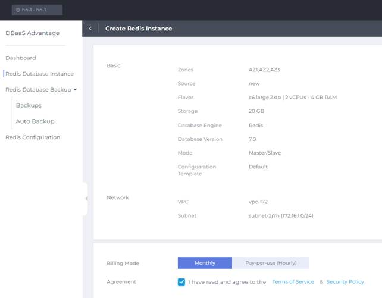Choose Monthly billing mode
Viewport: 382px width, 298px height.
coord(205,263)
